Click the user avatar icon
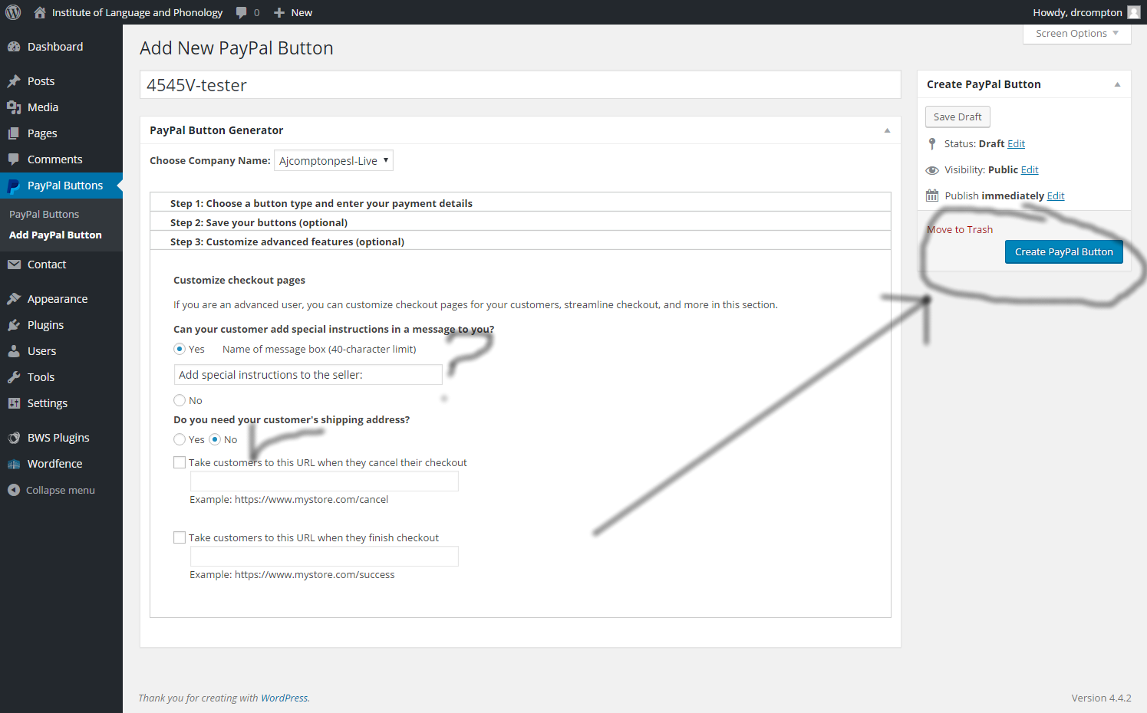1147x713 pixels. point(1134,12)
